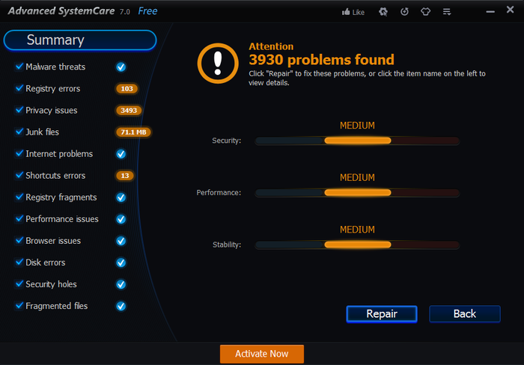Click Disk errors blue status checkmark
Image resolution: width=524 pixels, height=365 pixels.
tap(121, 263)
